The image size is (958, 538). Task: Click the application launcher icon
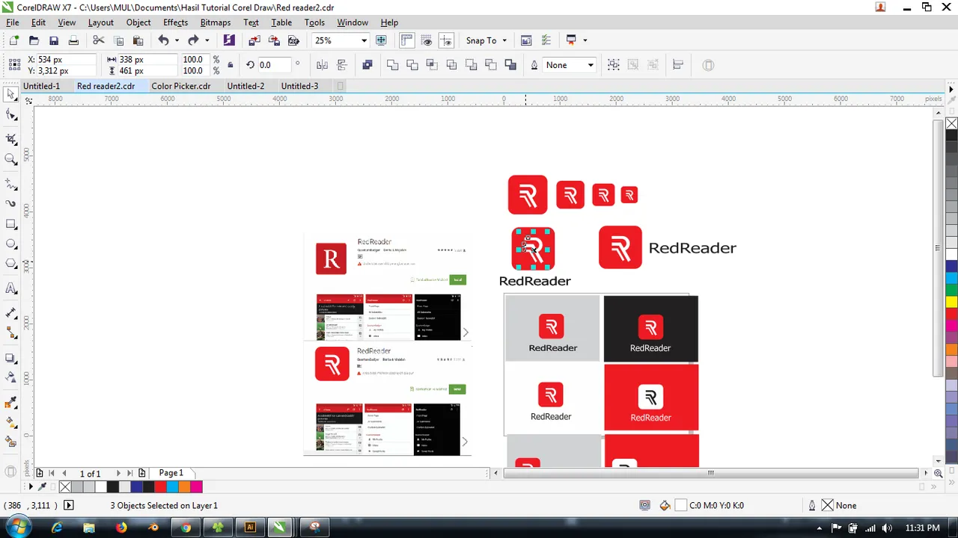(x=571, y=40)
